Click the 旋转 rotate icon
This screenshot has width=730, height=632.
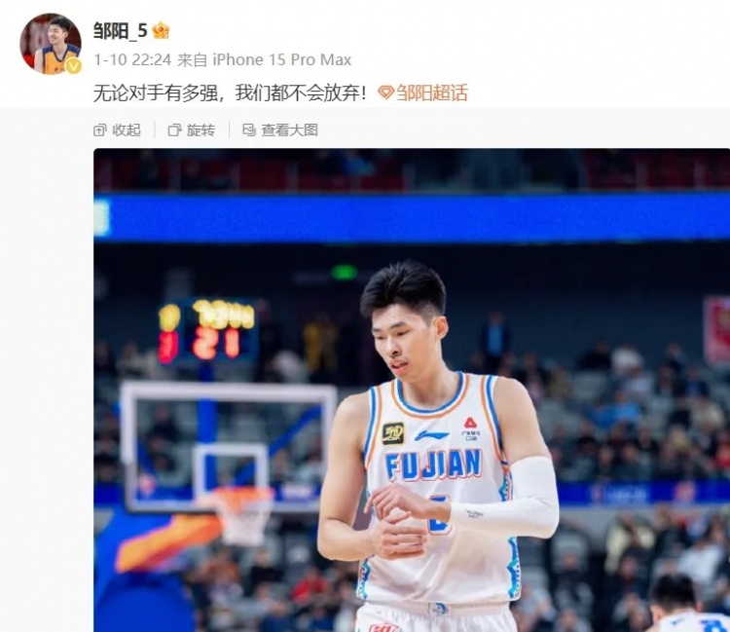click(x=174, y=130)
